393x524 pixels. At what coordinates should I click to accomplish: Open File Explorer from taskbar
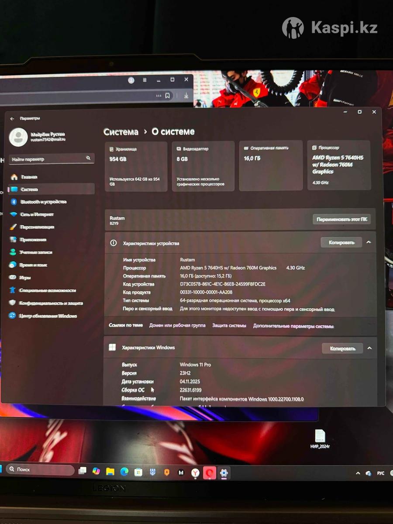[110, 472]
